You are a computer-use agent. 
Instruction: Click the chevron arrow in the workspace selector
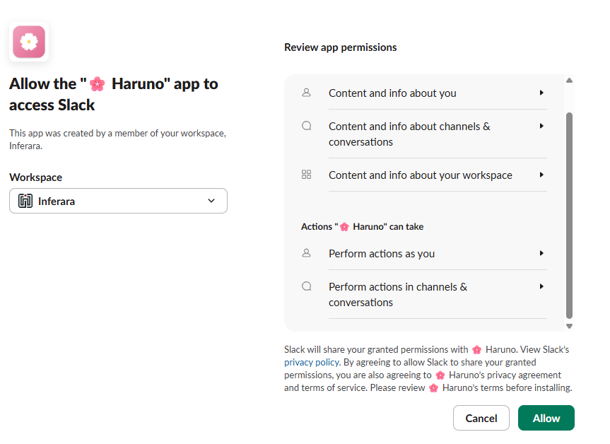(x=211, y=201)
